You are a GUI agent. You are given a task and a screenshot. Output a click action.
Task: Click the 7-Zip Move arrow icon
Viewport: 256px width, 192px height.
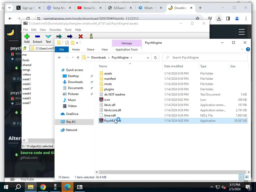tap(70, 36)
